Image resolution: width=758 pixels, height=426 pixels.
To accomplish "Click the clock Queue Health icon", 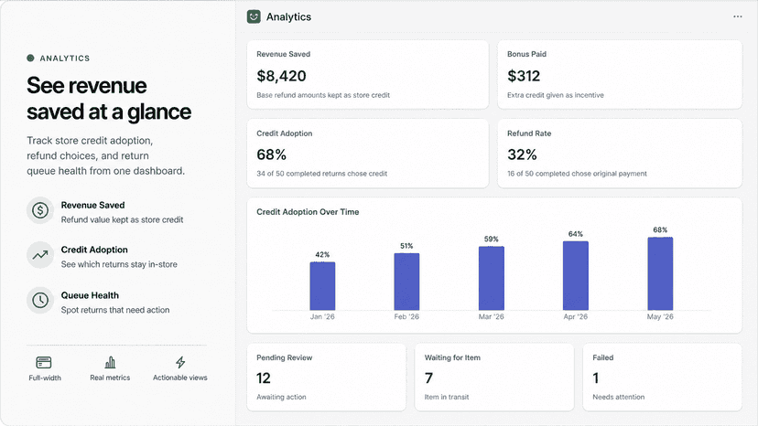I will click(x=40, y=301).
